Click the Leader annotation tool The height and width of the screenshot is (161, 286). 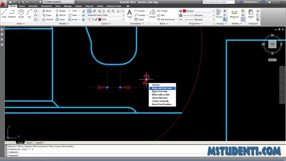tap(140, 15)
